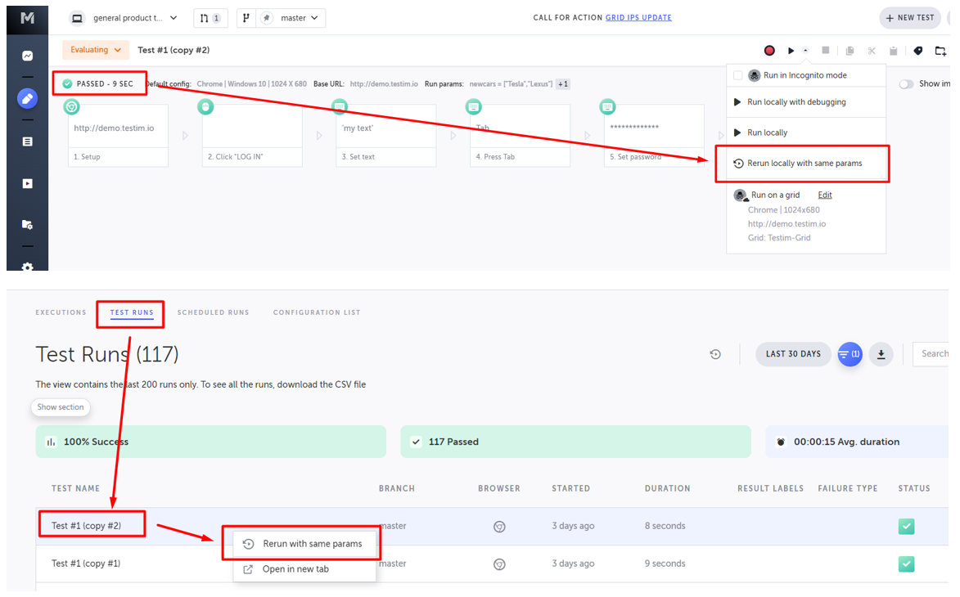Select Rerun locally with same params
The image size is (960, 597).
(804, 164)
